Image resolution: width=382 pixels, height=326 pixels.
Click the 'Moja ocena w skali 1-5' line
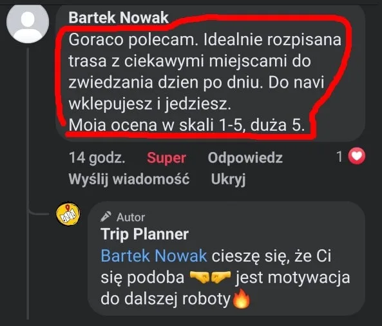[x=187, y=125]
